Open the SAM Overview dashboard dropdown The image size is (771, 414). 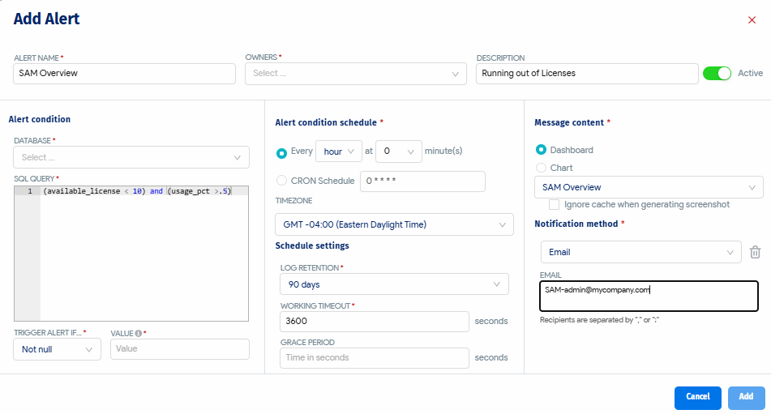click(x=648, y=187)
